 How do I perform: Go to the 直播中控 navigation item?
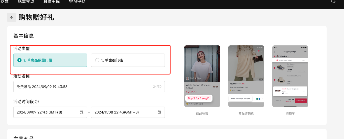click(51, 2)
